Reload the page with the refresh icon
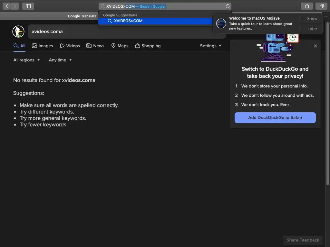This screenshot has width=330, height=247. click(228, 6)
